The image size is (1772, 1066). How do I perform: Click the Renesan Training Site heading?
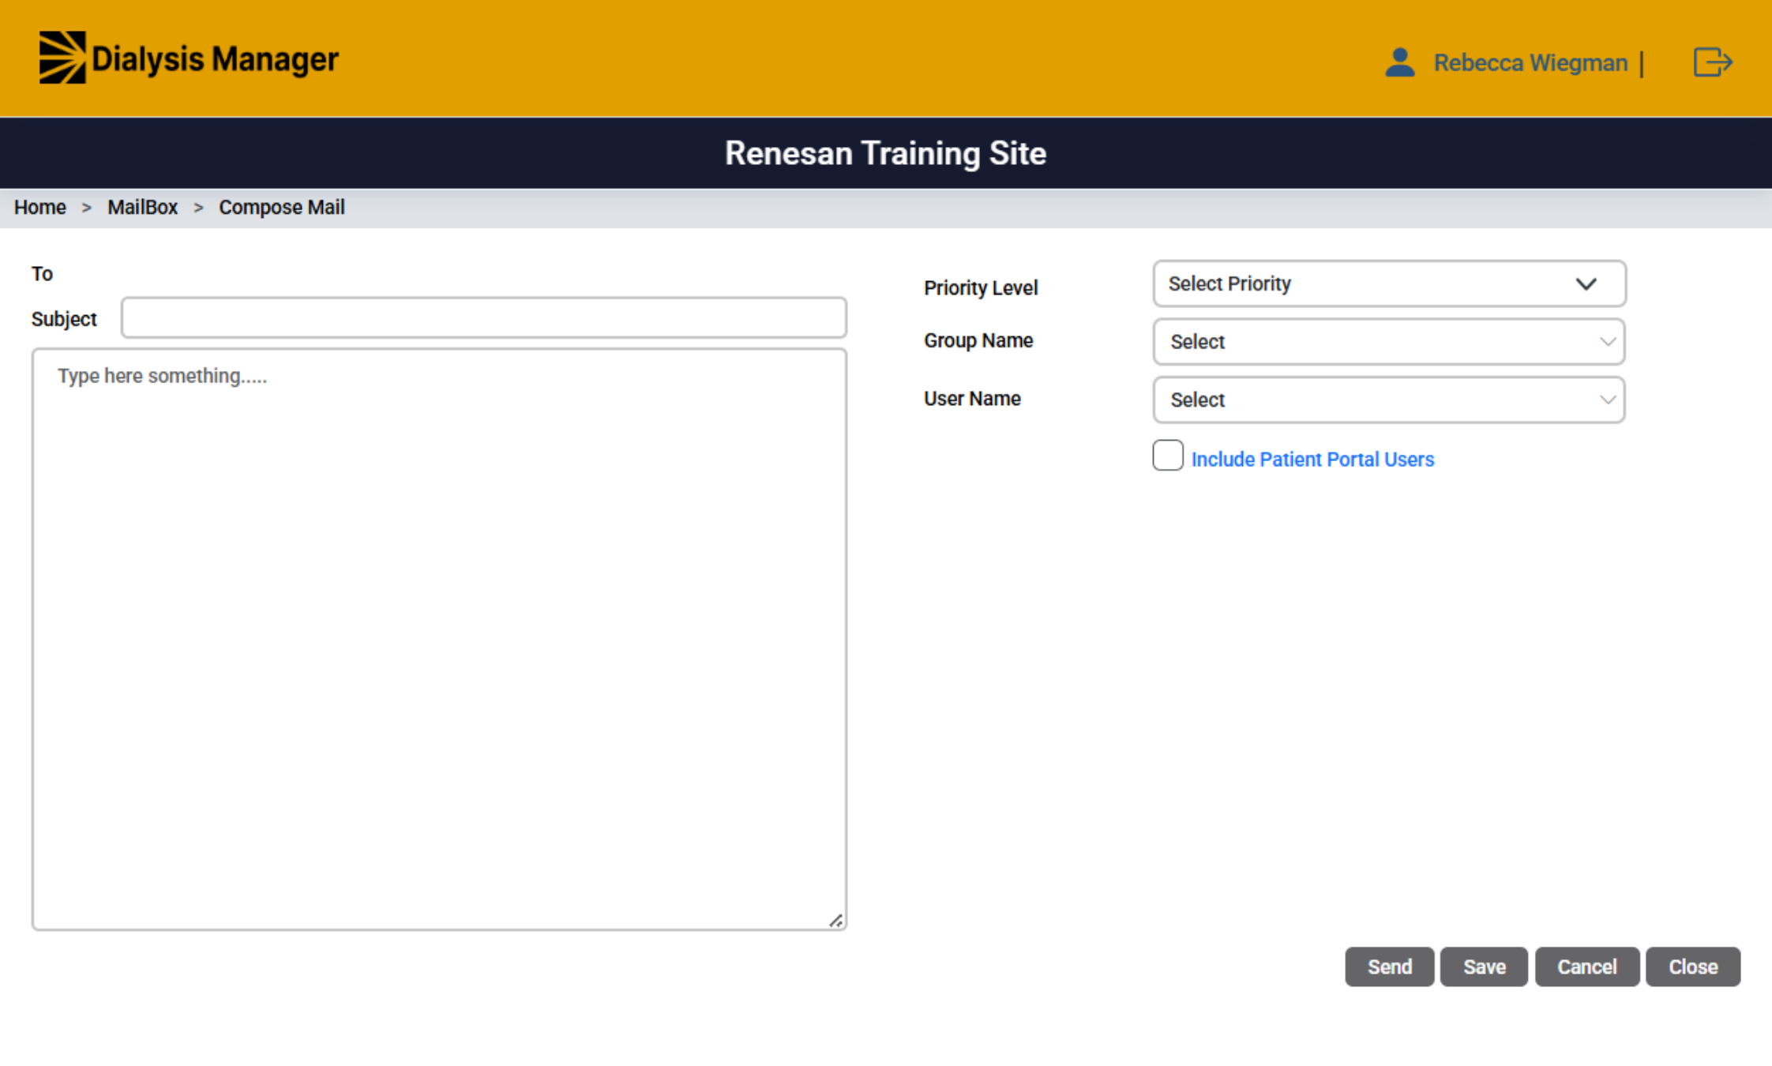(x=885, y=153)
